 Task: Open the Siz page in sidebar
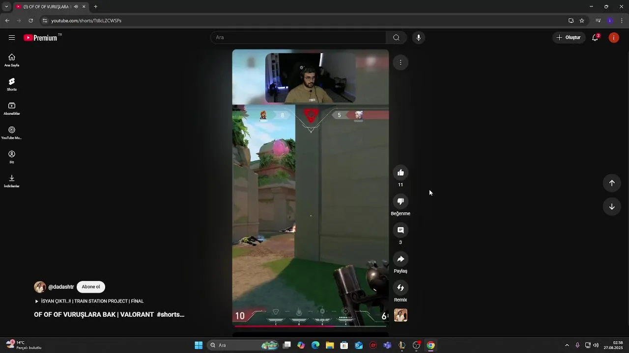click(x=12, y=157)
